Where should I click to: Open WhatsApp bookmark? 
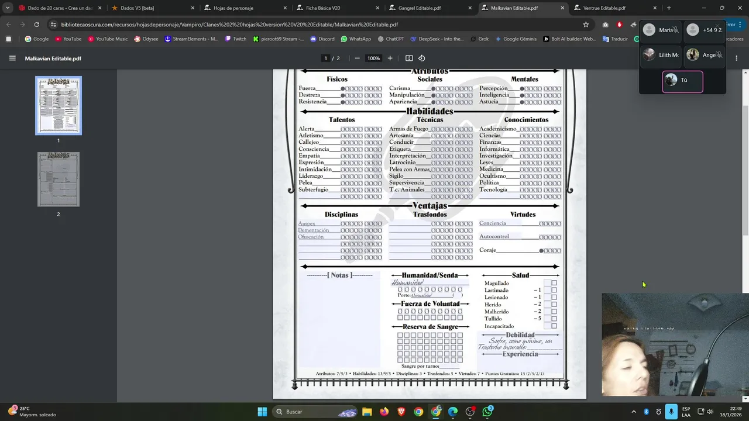coord(356,39)
